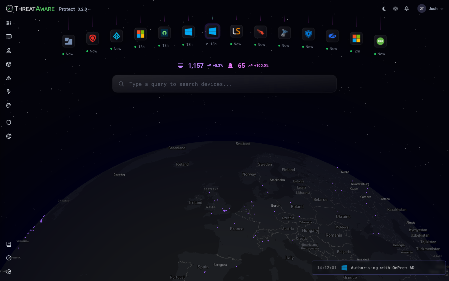Click the JT user avatar
Viewport: 449px width, 281px height.
pos(422,9)
